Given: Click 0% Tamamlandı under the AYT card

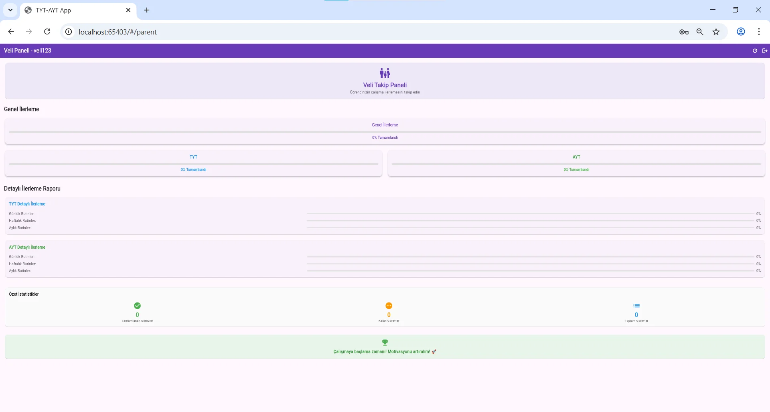Looking at the screenshot, I should pos(576,170).
